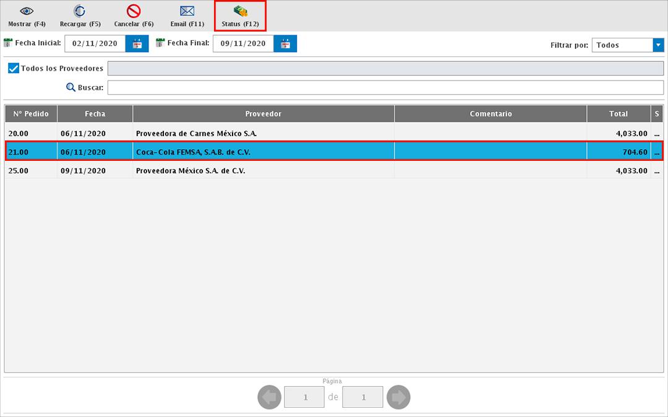Go to previous page arrow

[x=269, y=397]
